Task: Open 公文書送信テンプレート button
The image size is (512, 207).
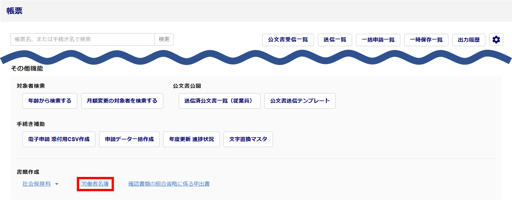Action: (300, 101)
